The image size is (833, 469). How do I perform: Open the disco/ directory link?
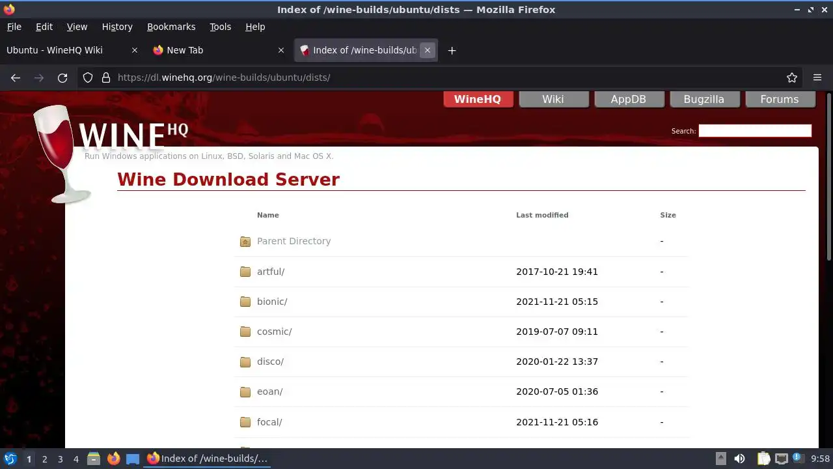tap(270, 362)
